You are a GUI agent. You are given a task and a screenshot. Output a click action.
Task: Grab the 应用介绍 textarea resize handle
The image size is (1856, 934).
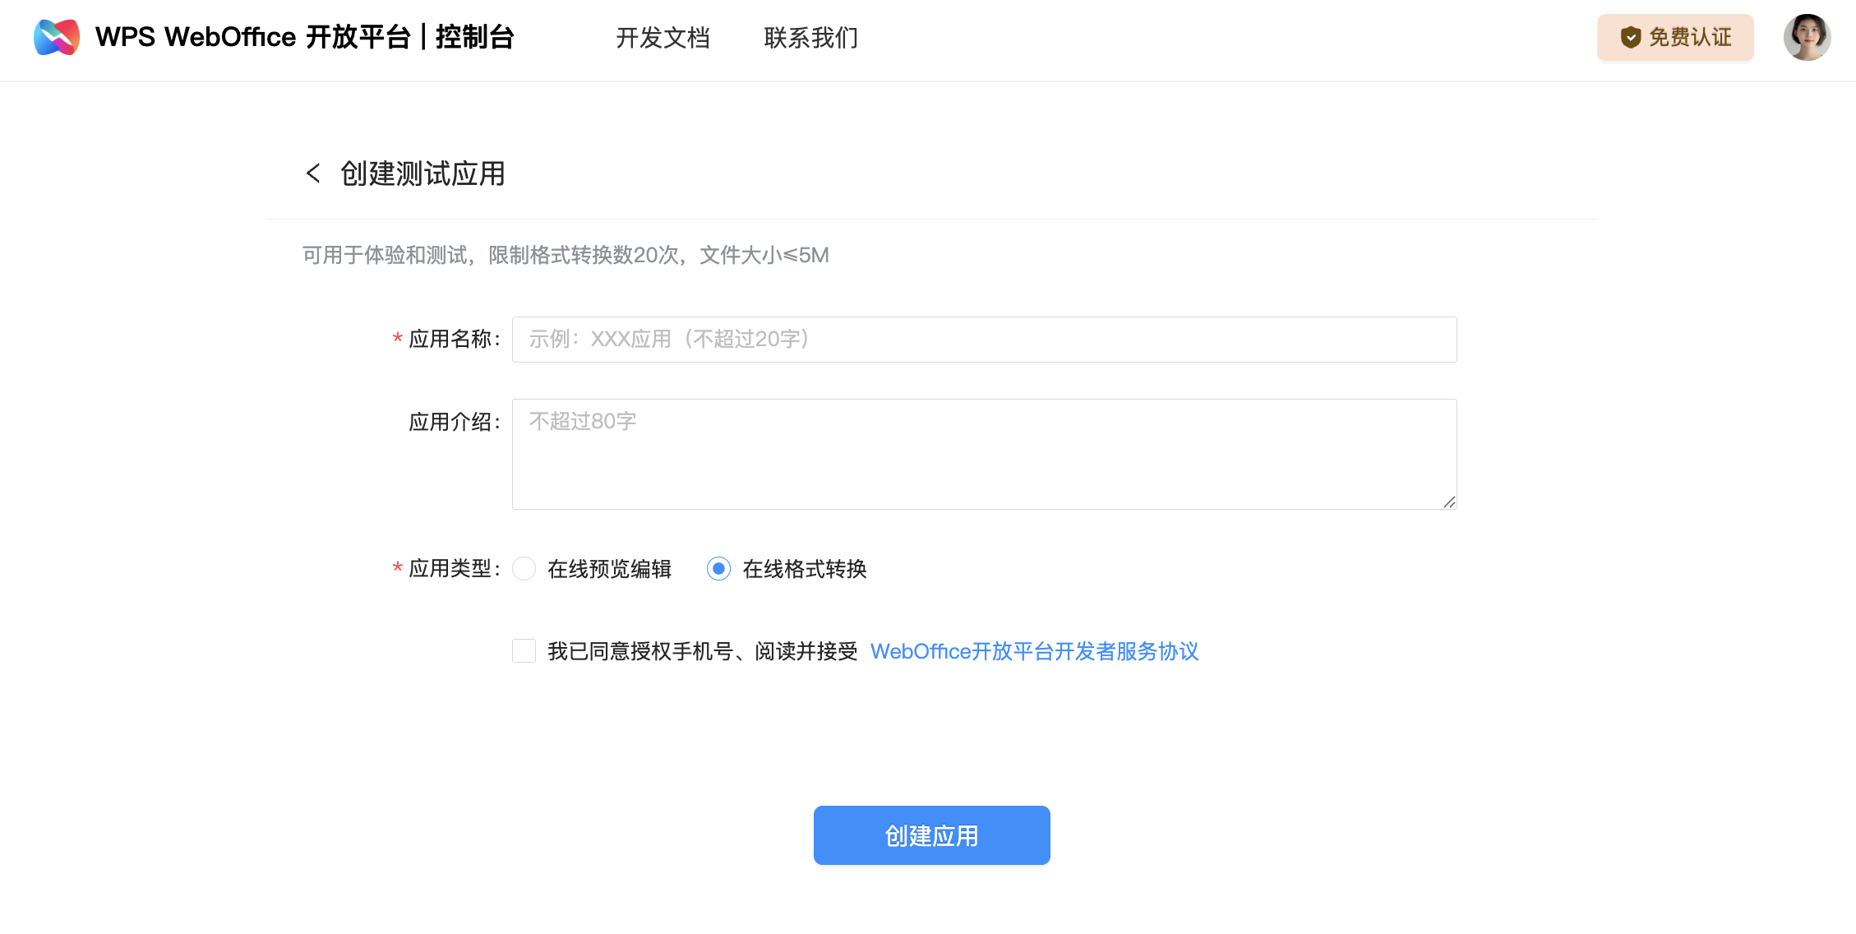pos(1448,502)
